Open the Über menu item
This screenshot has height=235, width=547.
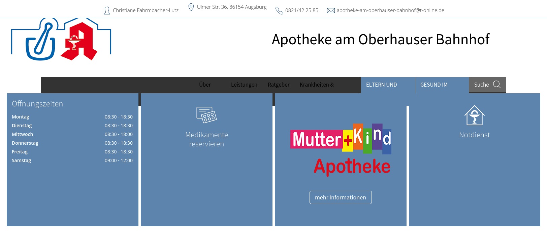[205, 85]
